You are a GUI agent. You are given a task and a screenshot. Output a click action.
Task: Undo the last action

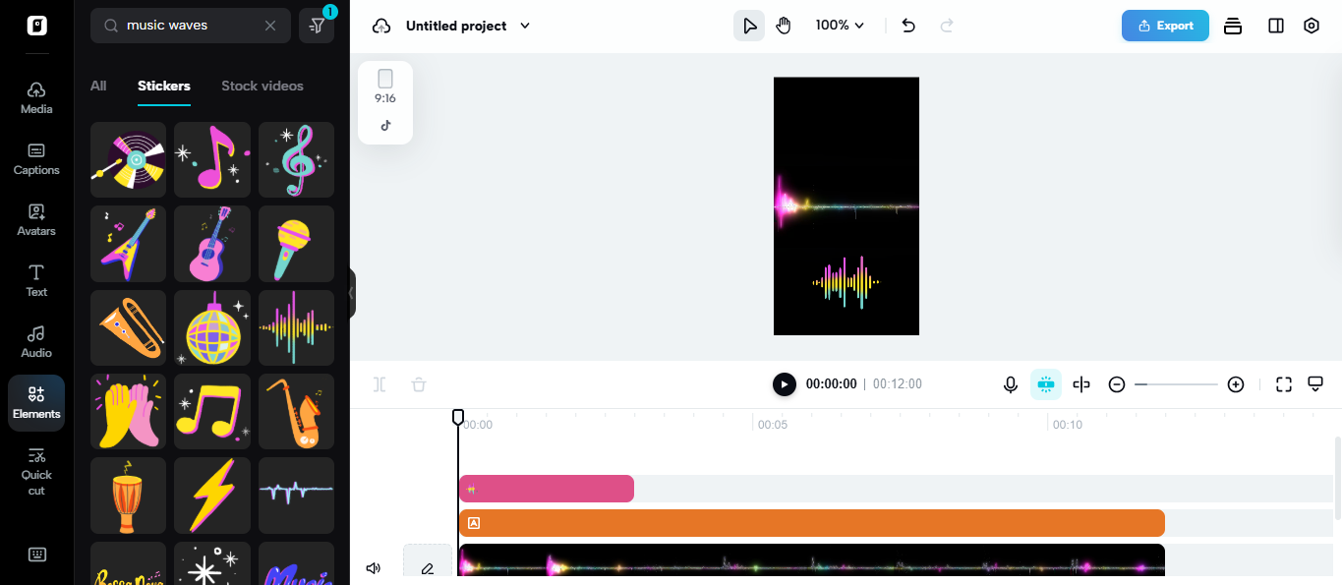[907, 25]
